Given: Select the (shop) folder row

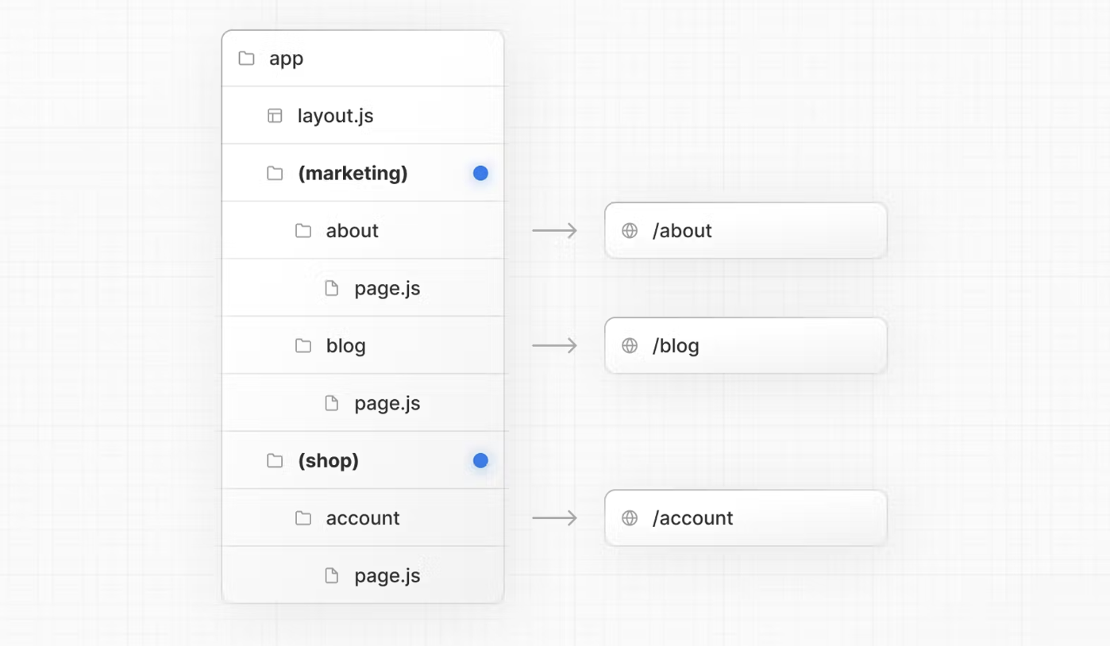Looking at the screenshot, I should click(363, 460).
